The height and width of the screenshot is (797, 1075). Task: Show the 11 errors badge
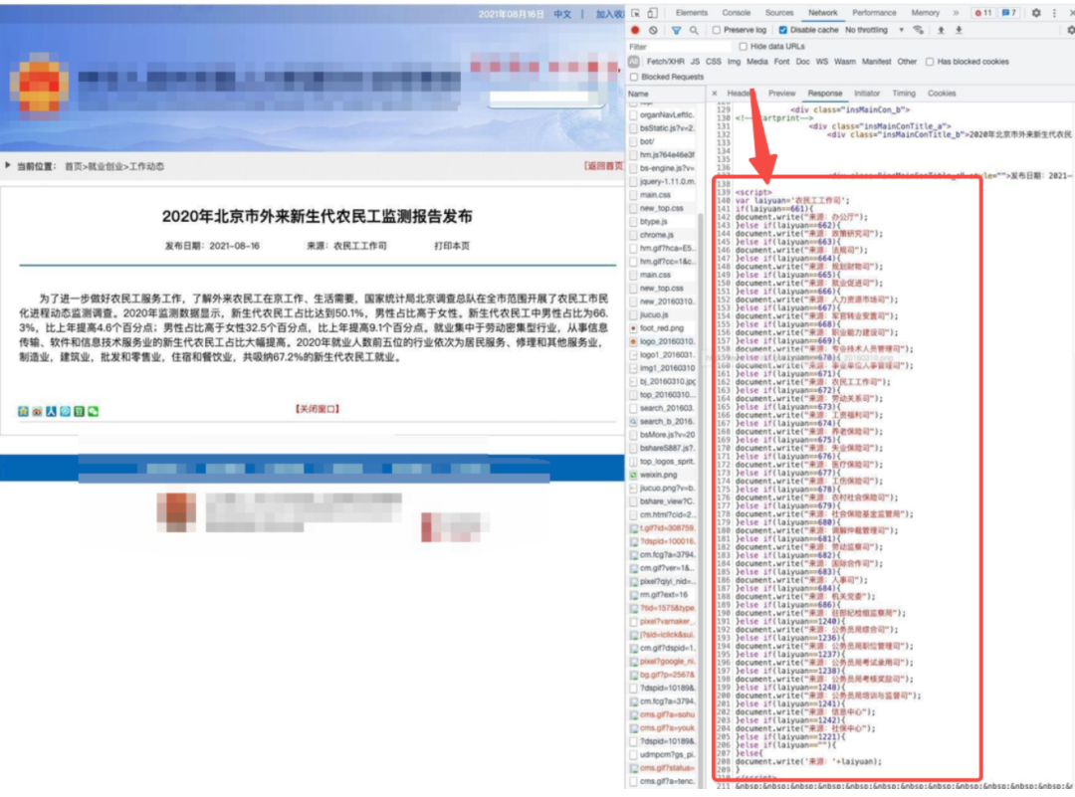click(983, 13)
